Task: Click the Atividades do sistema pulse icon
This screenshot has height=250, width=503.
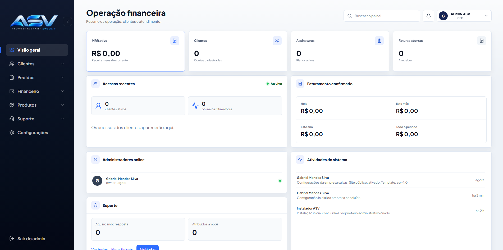Action: (x=300, y=160)
